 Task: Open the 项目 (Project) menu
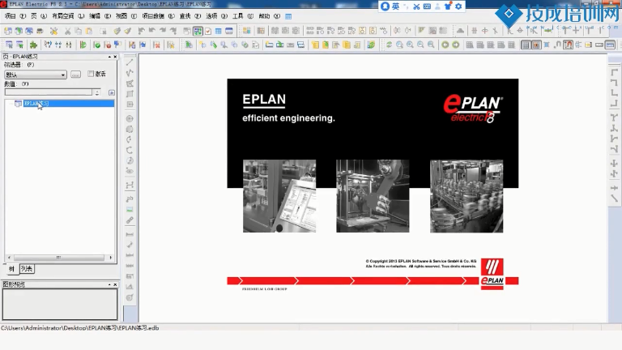15,16
